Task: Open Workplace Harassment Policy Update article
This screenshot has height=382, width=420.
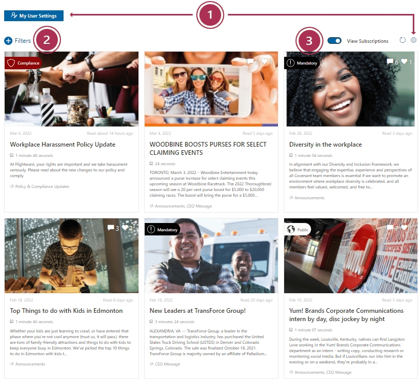Action: [63, 145]
